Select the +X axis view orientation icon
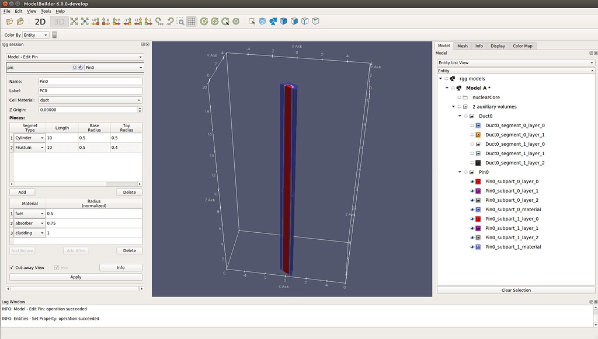 (96, 22)
